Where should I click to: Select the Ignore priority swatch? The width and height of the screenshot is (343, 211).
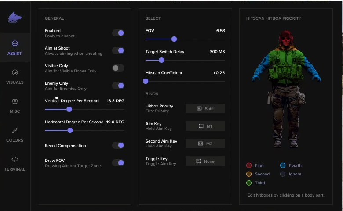coord(283,174)
